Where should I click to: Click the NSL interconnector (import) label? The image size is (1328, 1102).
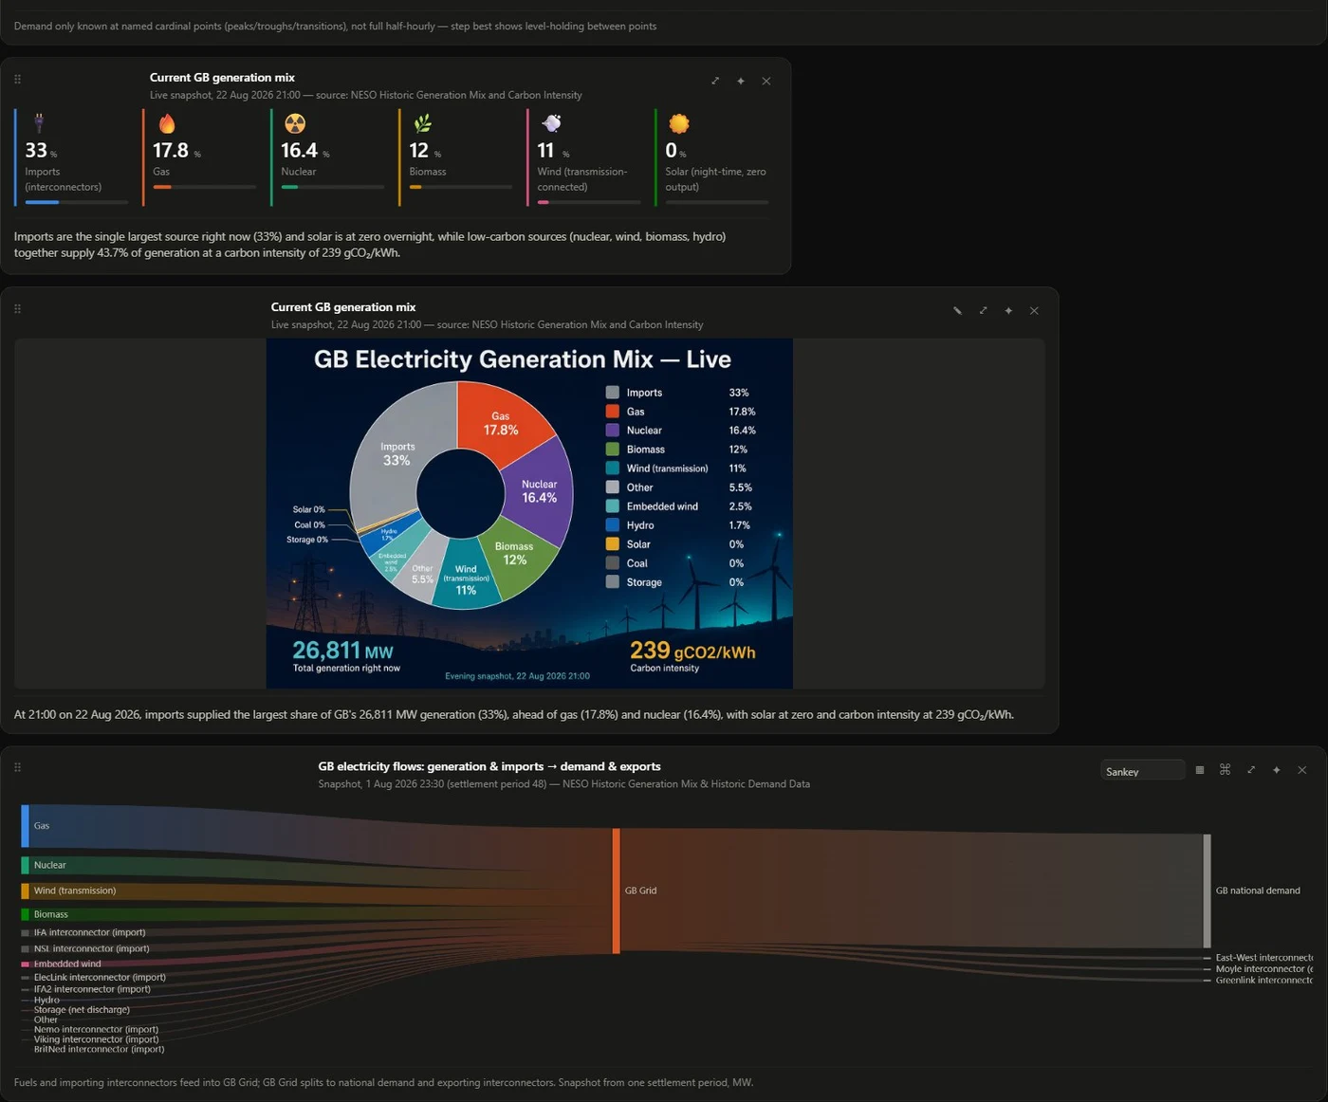click(x=91, y=948)
